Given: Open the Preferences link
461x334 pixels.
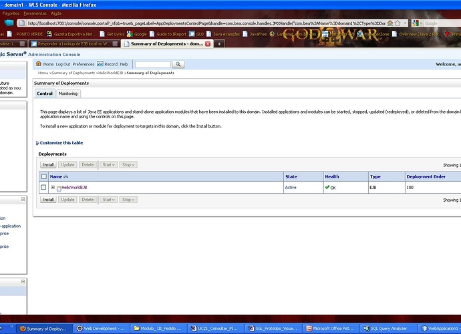Looking at the screenshot, I should pos(84,64).
